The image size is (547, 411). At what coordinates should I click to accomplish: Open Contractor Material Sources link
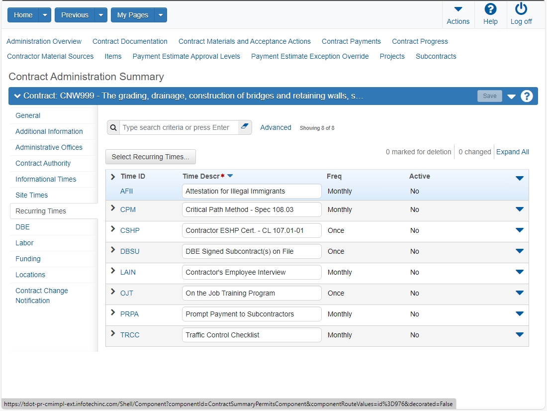coord(50,57)
